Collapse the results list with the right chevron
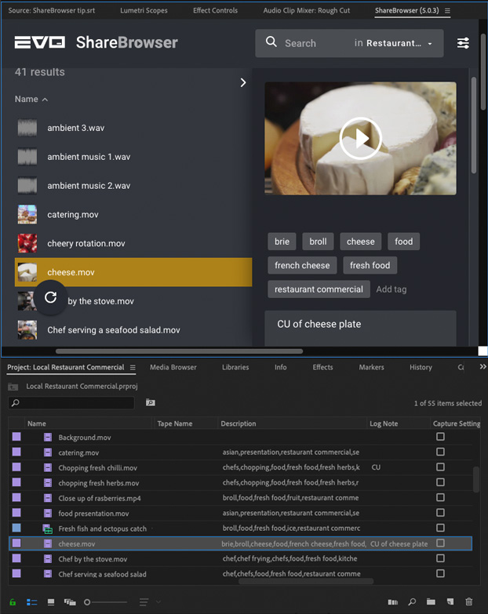Viewport: 488px width, 614px height. tap(243, 82)
